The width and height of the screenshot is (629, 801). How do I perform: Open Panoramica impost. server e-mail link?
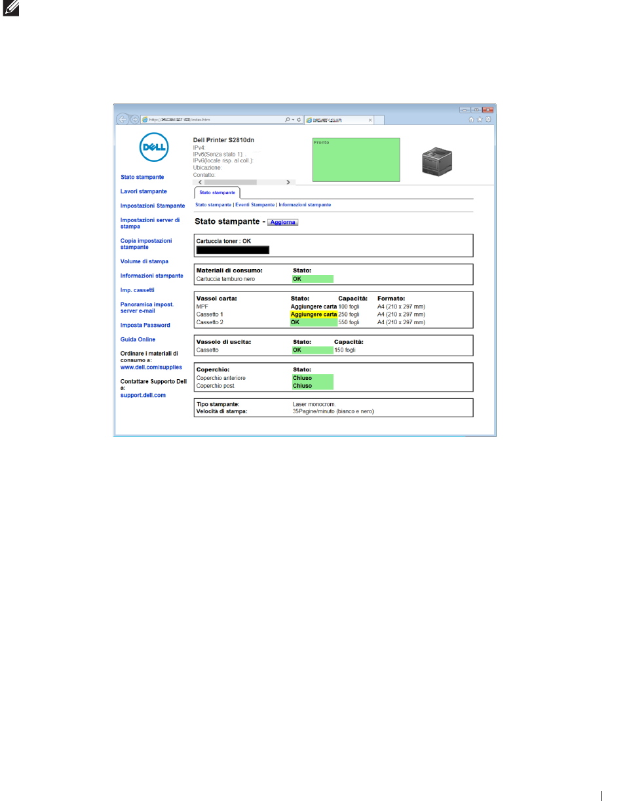tap(147, 307)
